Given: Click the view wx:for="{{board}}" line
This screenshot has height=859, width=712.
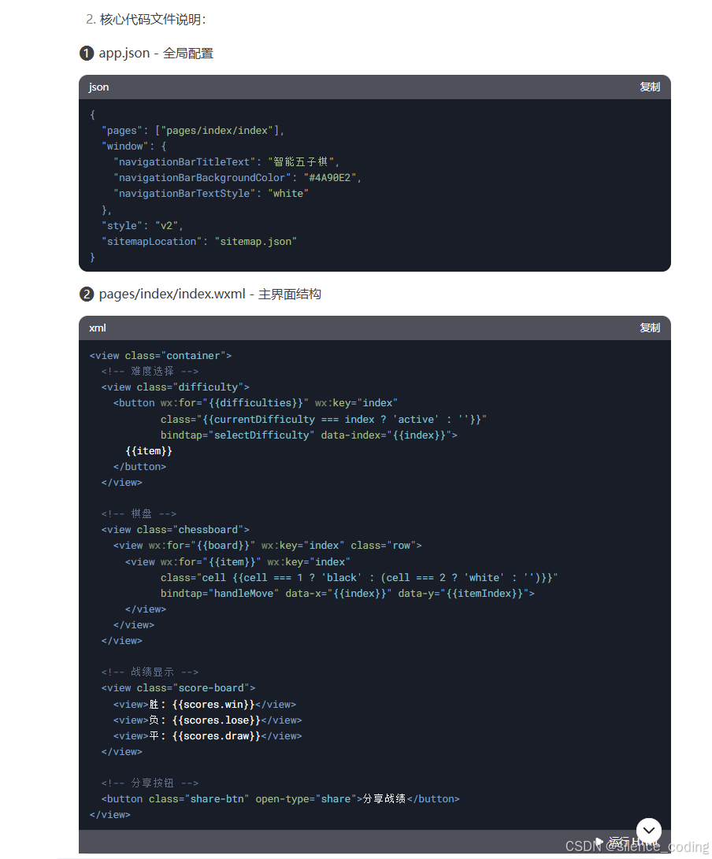Looking at the screenshot, I should [268, 546].
